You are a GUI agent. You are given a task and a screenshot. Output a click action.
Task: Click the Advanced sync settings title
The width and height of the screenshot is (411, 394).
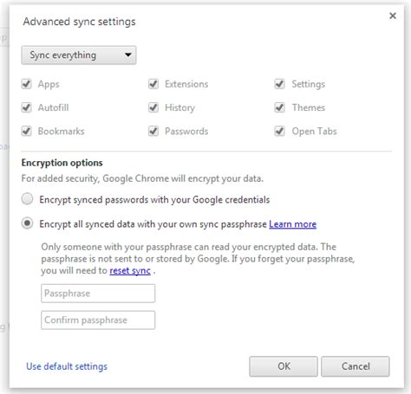[x=80, y=22]
